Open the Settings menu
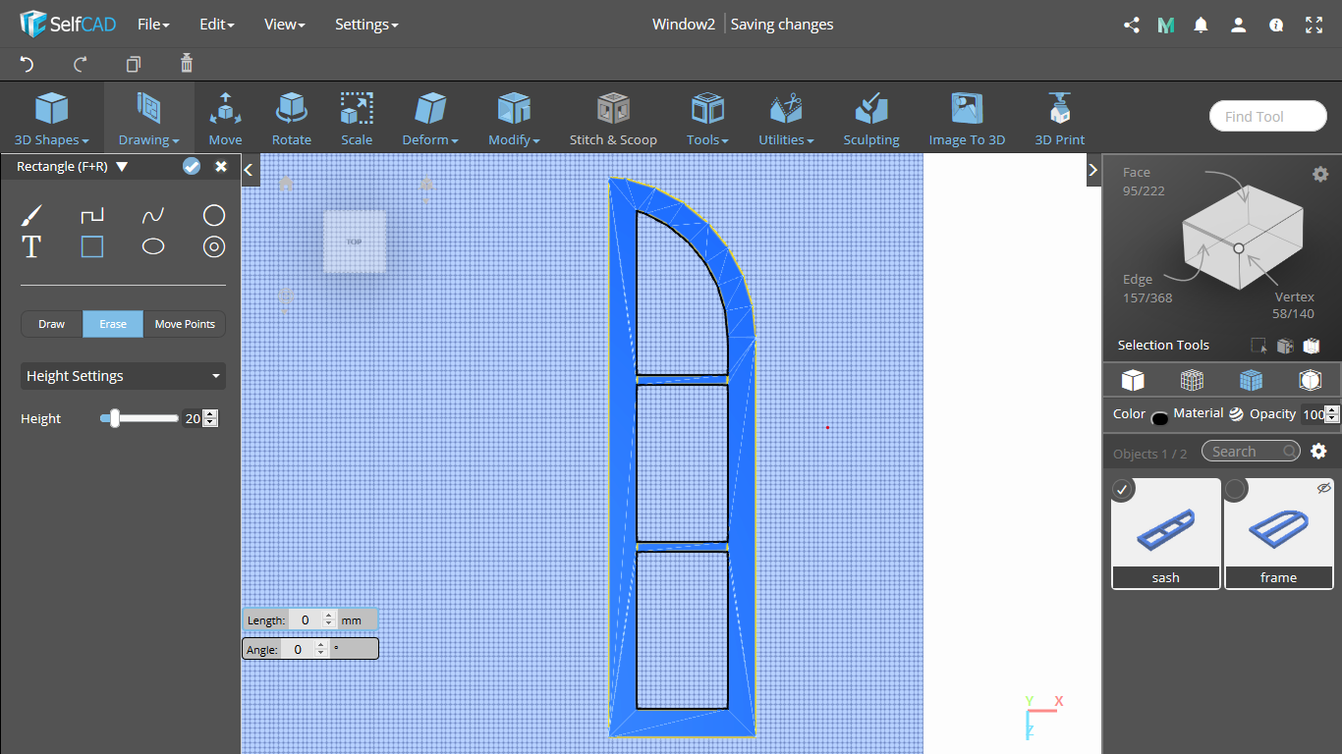This screenshot has width=1342, height=754. click(x=366, y=25)
